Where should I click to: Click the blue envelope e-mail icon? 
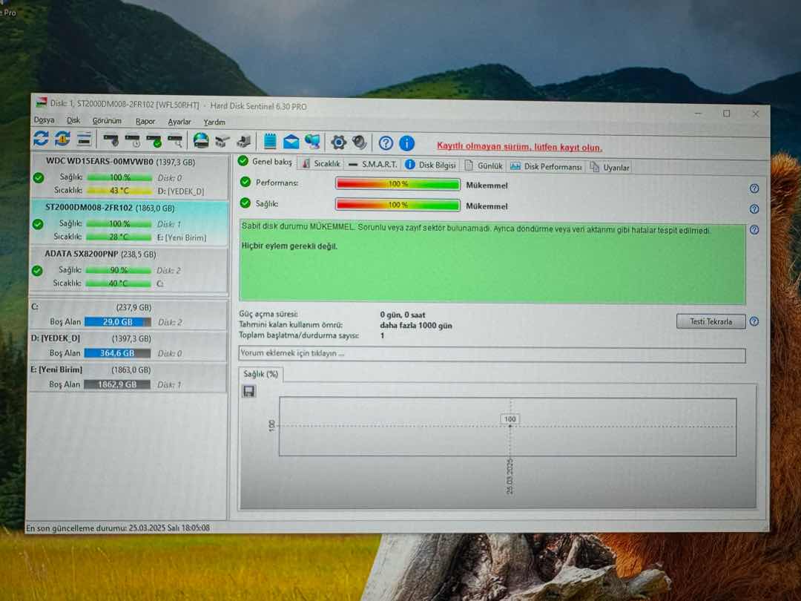pos(291,142)
